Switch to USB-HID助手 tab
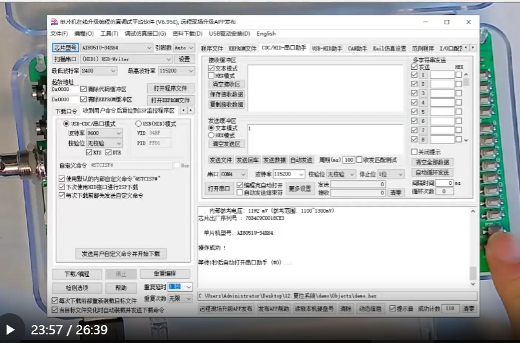 tap(327, 49)
